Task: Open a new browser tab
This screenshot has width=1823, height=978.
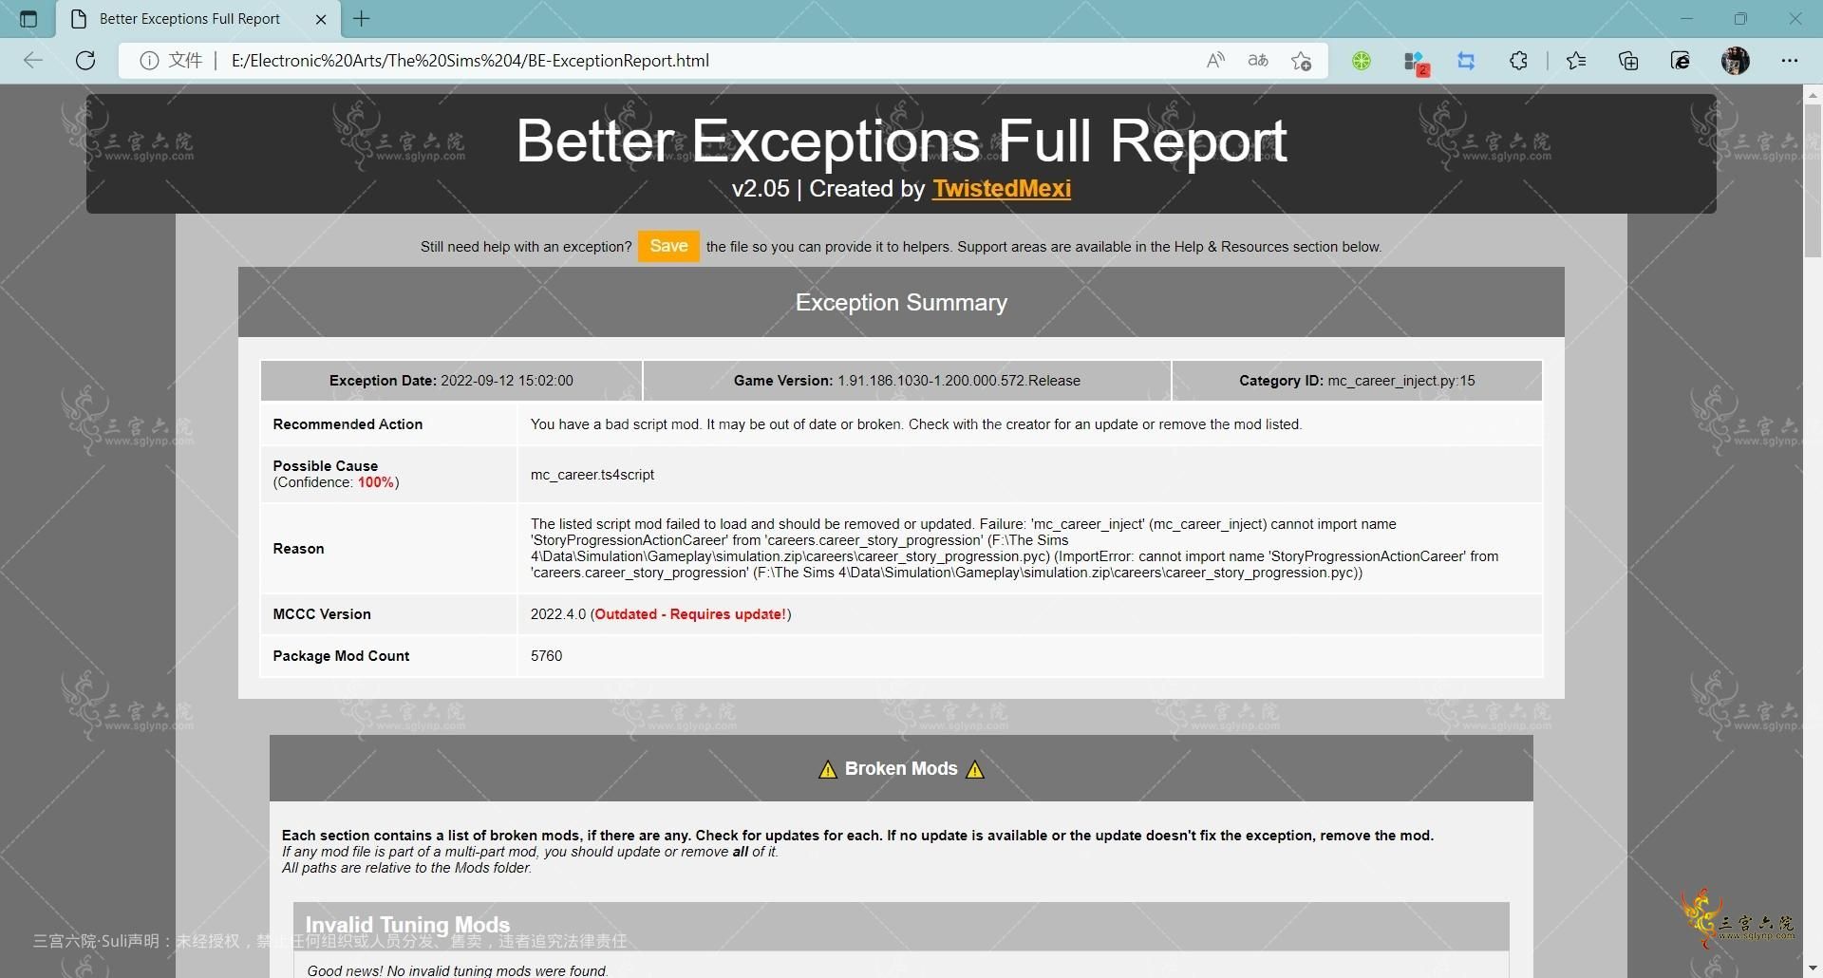Action: pyautogui.click(x=362, y=18)
